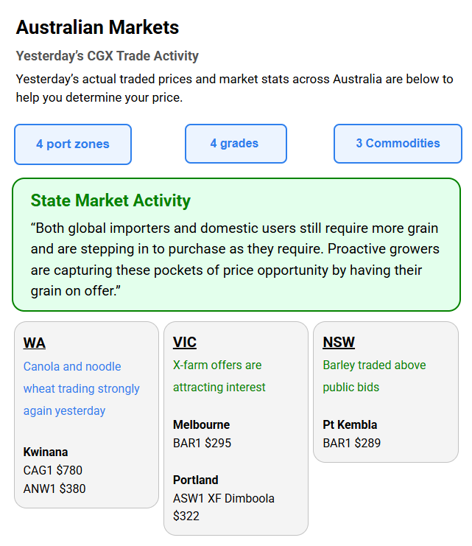Click the 'State Market Activity' heading
The width and height of the screenshot is (472, 546).
pos(110,200)
